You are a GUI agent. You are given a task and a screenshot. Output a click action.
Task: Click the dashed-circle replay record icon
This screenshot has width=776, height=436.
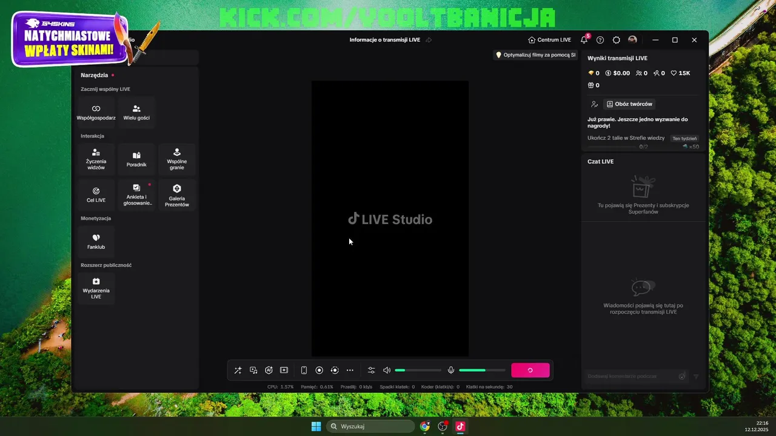click(335, 370)
